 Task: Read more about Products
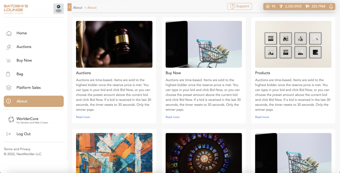click(x=262, y=117)
